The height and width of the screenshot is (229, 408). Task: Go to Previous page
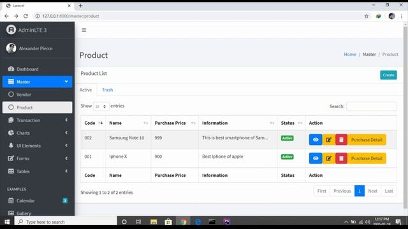tap(342, 191)
